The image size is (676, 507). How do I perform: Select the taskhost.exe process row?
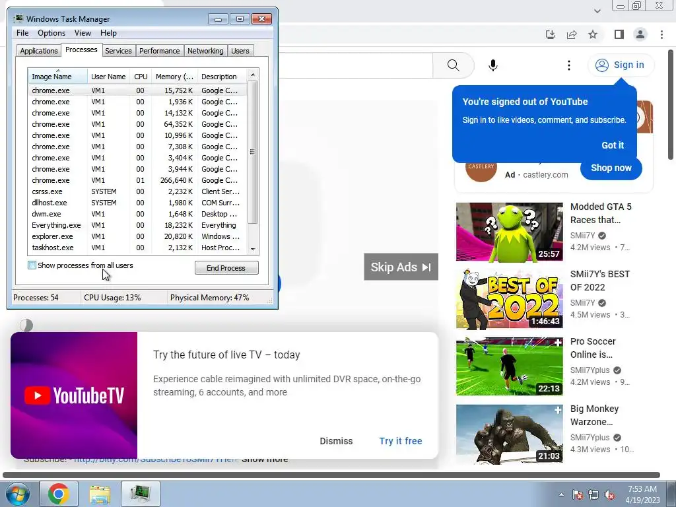click(x=138, y=248)
